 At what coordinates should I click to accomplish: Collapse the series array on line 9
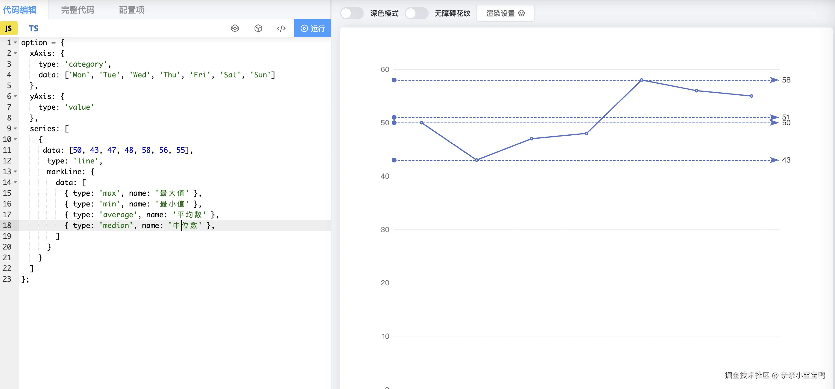(15, 128)
